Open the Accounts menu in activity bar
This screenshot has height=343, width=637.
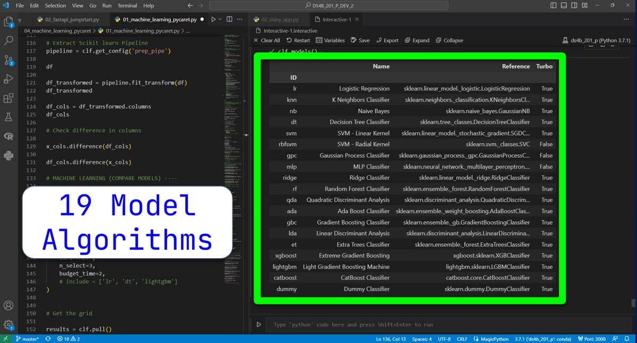(x=8, y=305)
